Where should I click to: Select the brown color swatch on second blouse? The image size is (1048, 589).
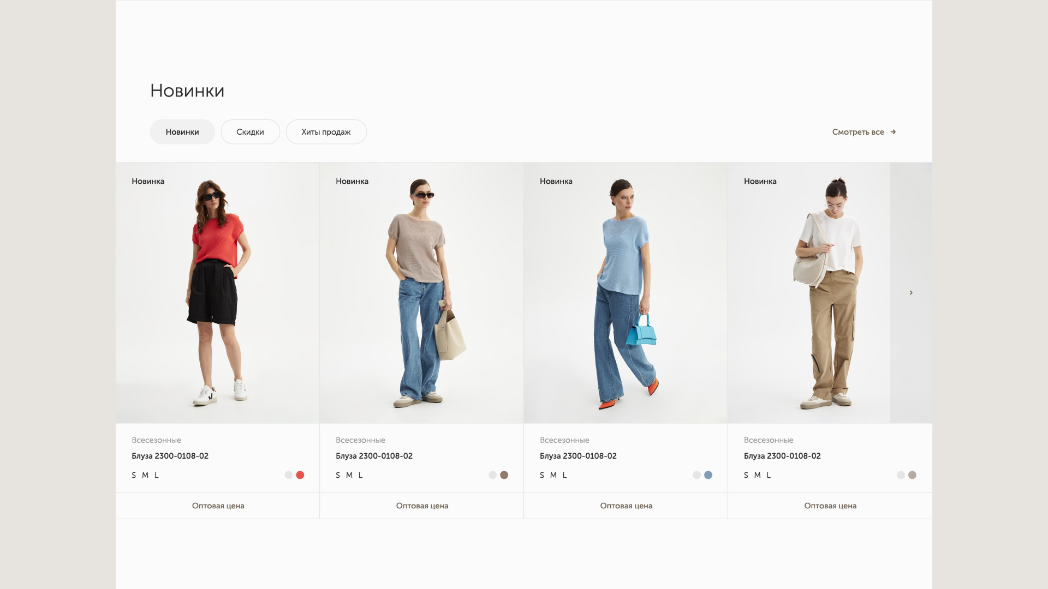click(504, 475)
